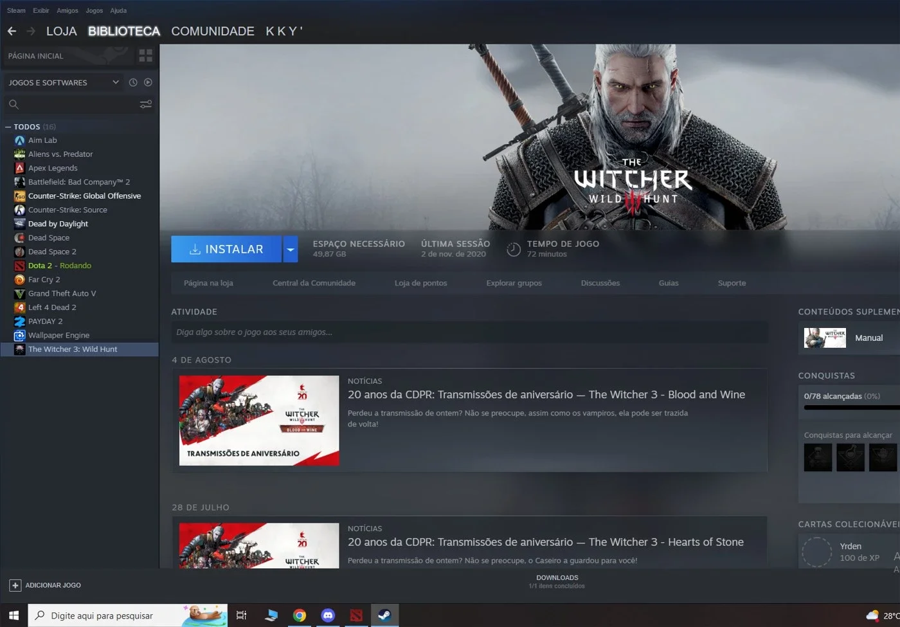This screenshot has height=627, width=900.
Task: Open Guias link
Action: click(x=669, y=283)
